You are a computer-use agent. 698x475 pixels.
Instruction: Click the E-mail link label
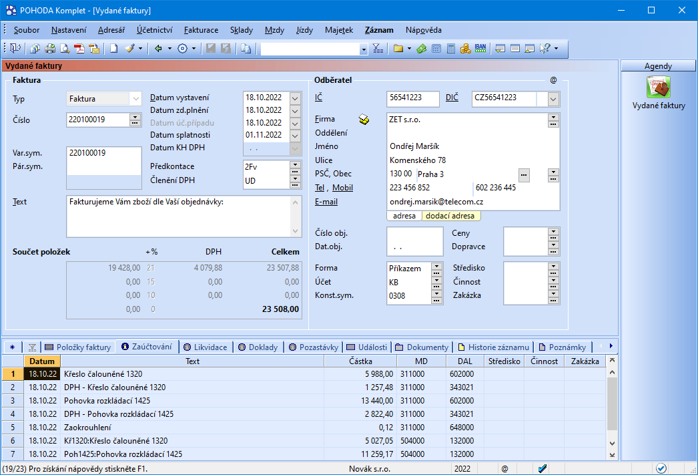326,202
